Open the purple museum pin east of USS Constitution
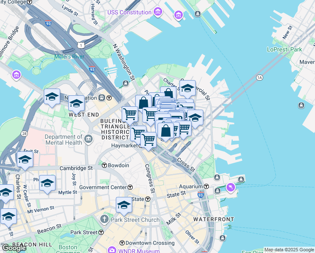315x253 pixels. pos(179,15)
